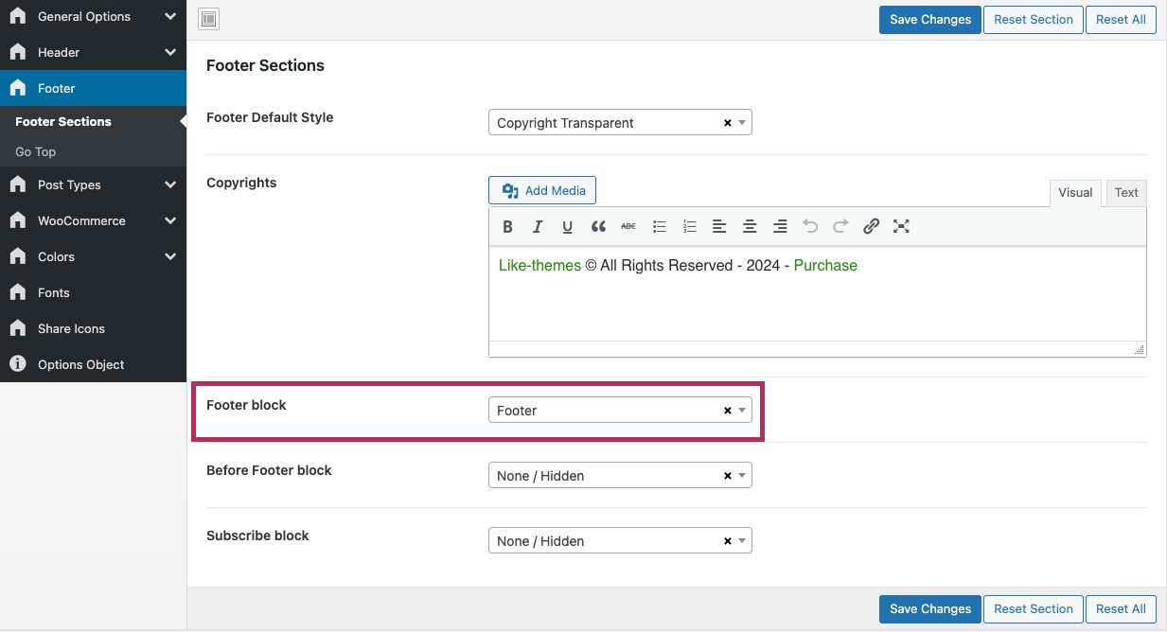
Task: Insert a hyperlink using link icon
Action: pos(871,226)
